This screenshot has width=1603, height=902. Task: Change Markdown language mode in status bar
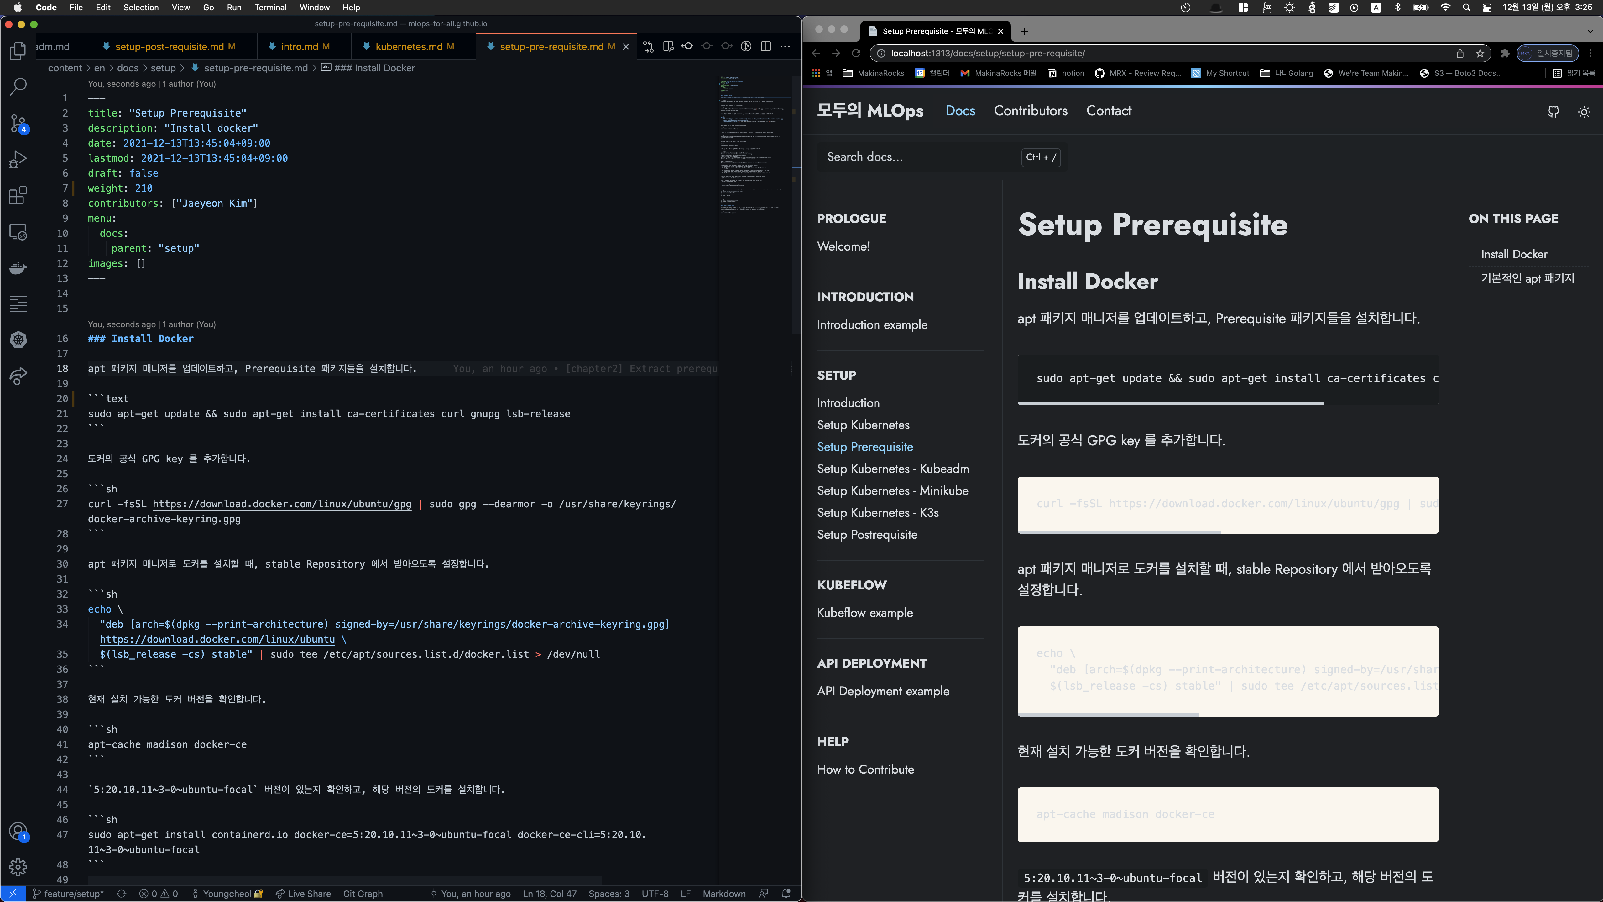click(724, 894)
